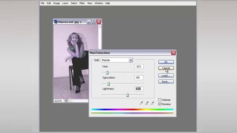The image size is (237, 133).
Task: Click the Cancel button
Action: coord(166,68)
